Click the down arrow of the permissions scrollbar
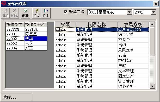Screen dimensions: 160x102 pos(152,86)
